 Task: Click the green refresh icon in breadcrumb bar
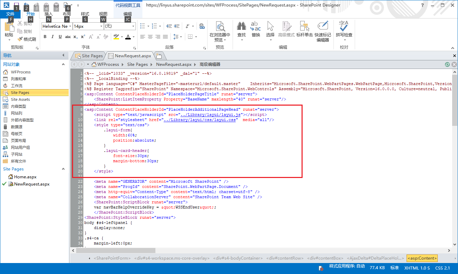pos(447,64)
